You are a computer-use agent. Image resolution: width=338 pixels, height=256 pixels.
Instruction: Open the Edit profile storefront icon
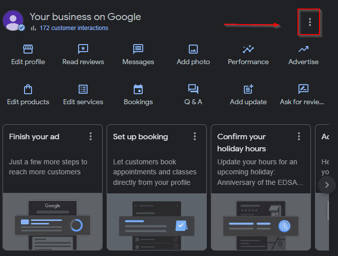[28, 49]
